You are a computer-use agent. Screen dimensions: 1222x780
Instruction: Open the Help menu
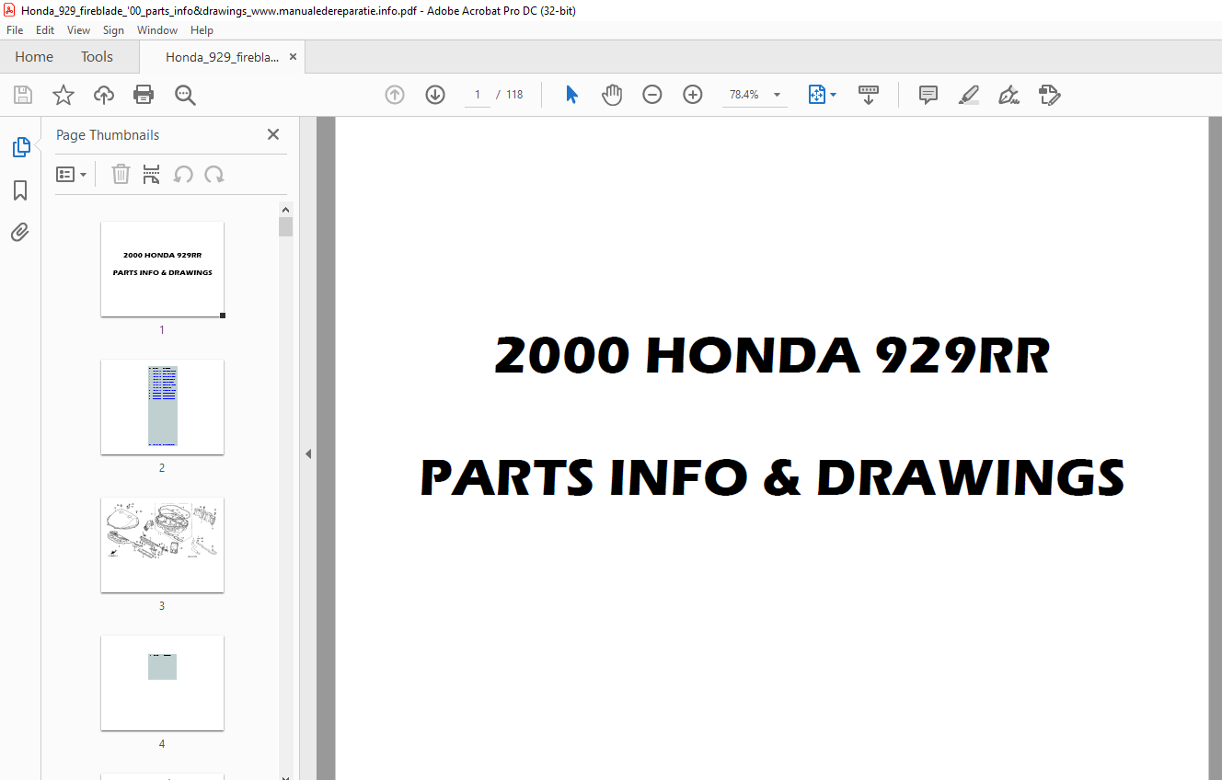(202, 30)
